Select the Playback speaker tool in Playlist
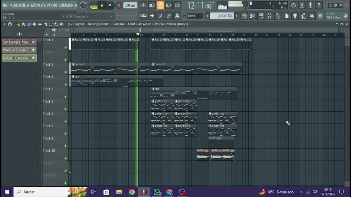Screen dimensions: 351x197 62,24
